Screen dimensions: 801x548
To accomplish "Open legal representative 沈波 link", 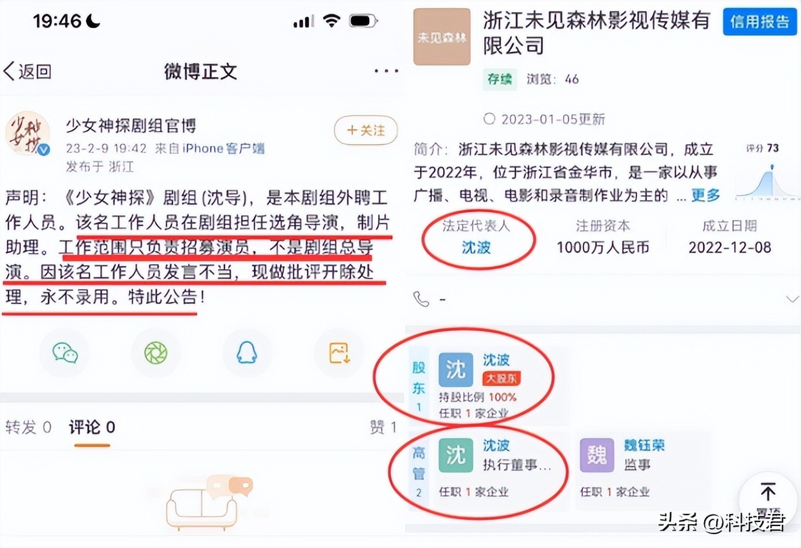I will point(476,247).
